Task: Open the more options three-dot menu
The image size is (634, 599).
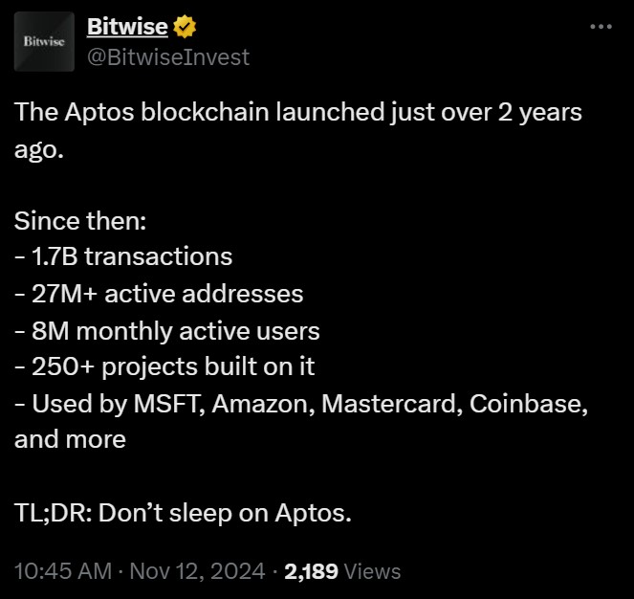Action: click(601, 27)
